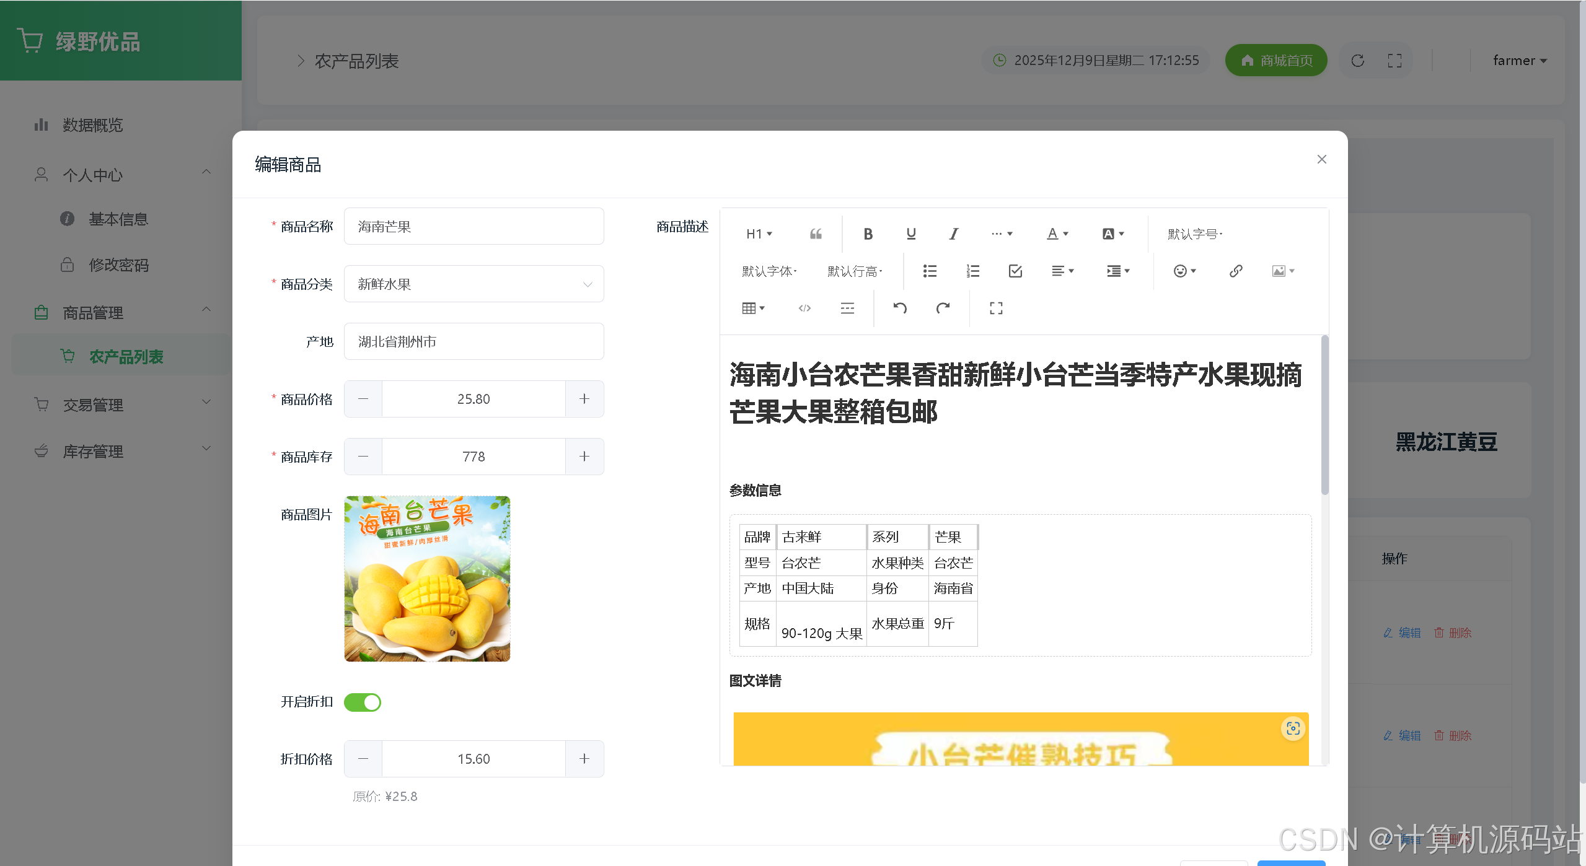Open the 商品分类 dropdown showing 新鲜水果
The width and height of the screenshot is (1586, 866).
(x=474, y=284)
